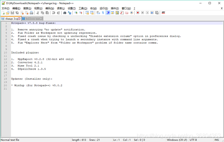Open the 运行(R) menu
Image resolution: width=224 pixels, height=142 pixels.
(104, 8)
